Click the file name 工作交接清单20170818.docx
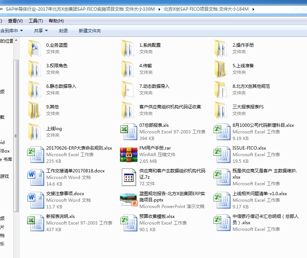Image resolution: width=307 pixels, height=258 pixels. (x=76, y=171)
